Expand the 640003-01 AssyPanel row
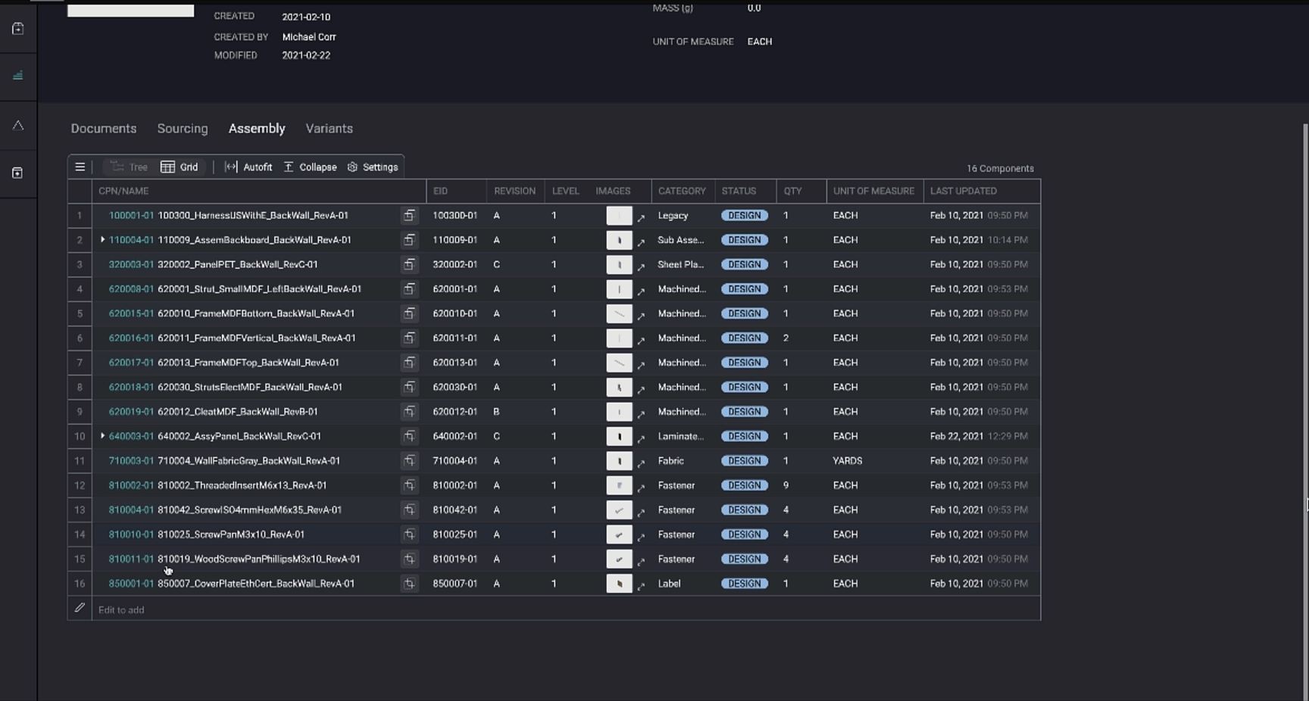 coord(103,436)
